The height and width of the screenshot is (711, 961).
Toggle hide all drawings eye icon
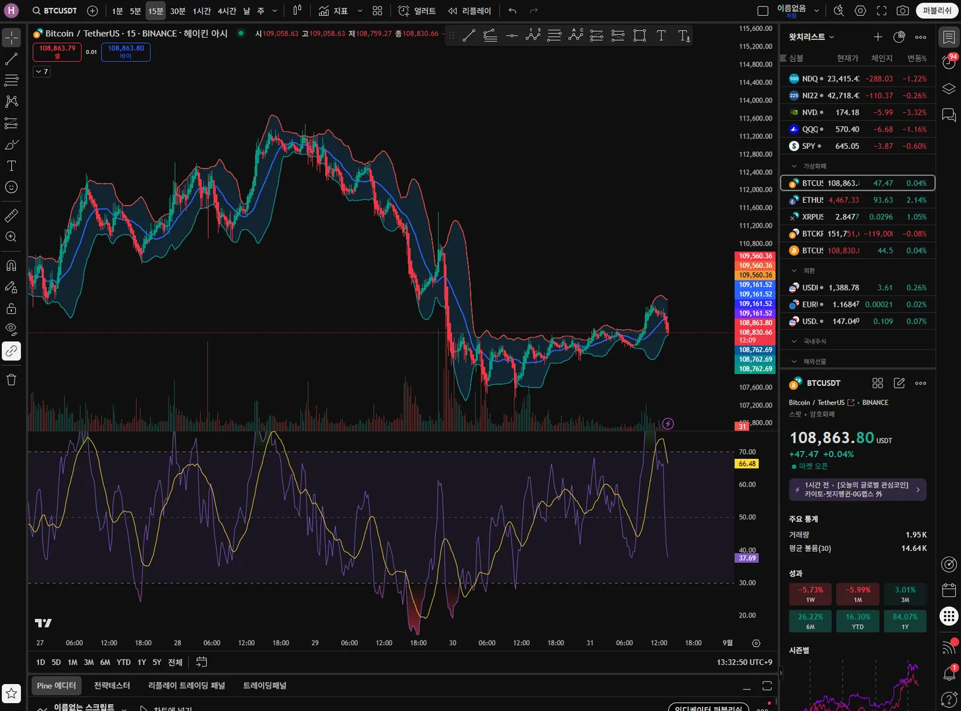click(x=11, y=329)
